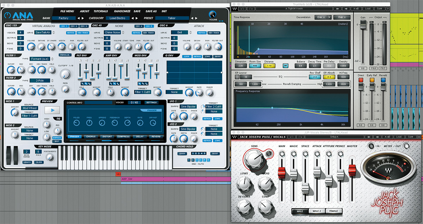Load previous TrueVerb preset arrow
The image size is (423, 224).
pos(337,8)
